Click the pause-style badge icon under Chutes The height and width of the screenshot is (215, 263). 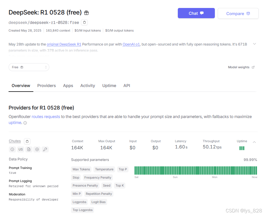[37, 149]
